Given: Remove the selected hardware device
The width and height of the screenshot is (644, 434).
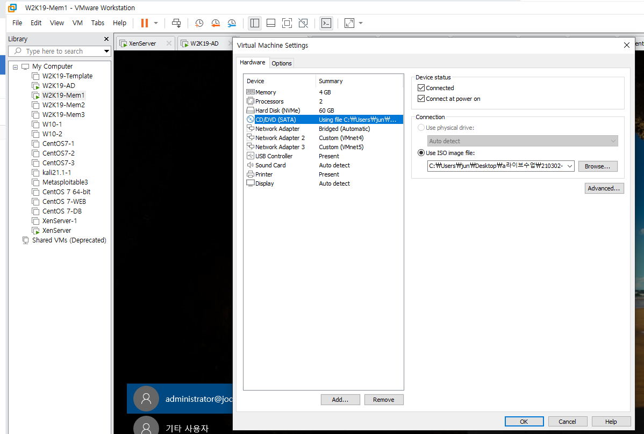Looking at the screenshot, I should tap(384, 400).
